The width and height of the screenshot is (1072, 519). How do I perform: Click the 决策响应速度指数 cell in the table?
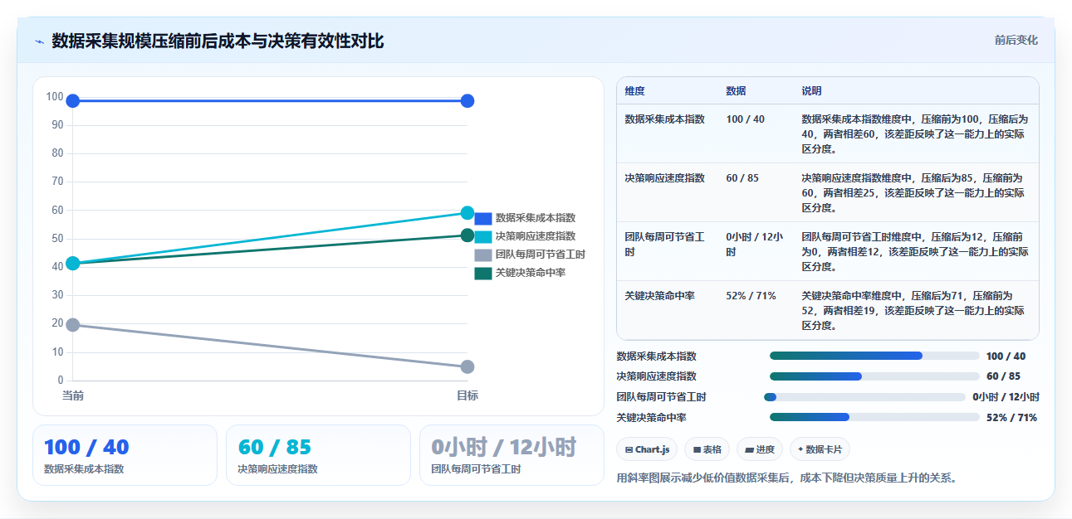pyautogui.click(x=665, y=178)
